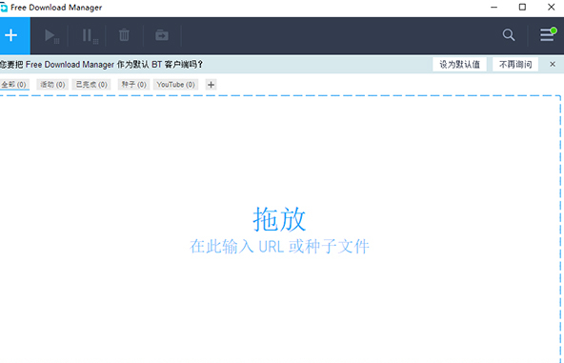564x363 pixels.
Task: Maximize the Free Download Manager window
Action: (522, 8)
